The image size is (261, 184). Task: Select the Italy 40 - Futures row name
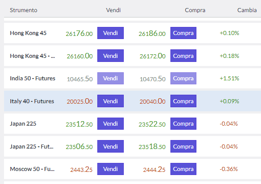tap(32, 101)
